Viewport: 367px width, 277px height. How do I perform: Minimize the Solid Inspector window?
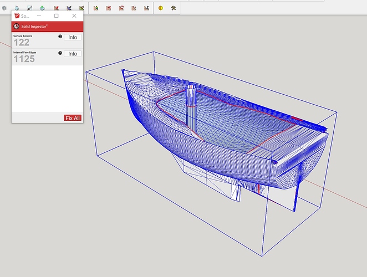(39, 16)
